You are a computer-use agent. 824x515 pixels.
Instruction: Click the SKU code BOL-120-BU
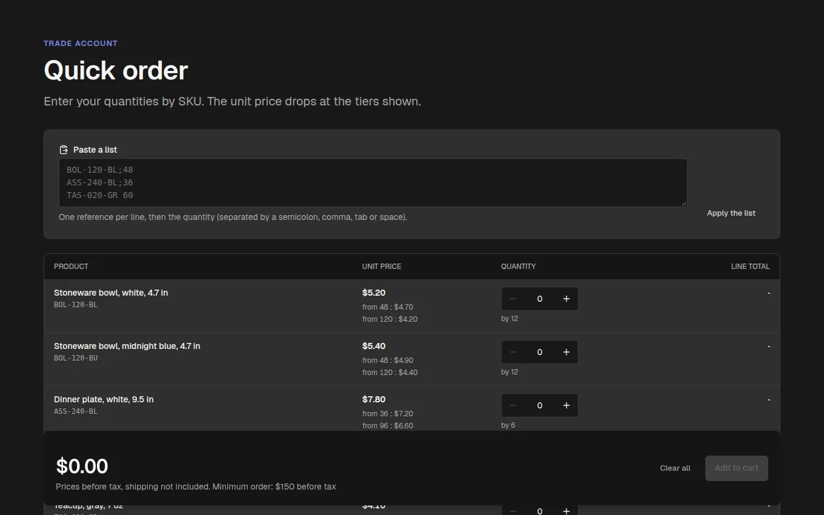pyautogui.click(x=76, y=358)
